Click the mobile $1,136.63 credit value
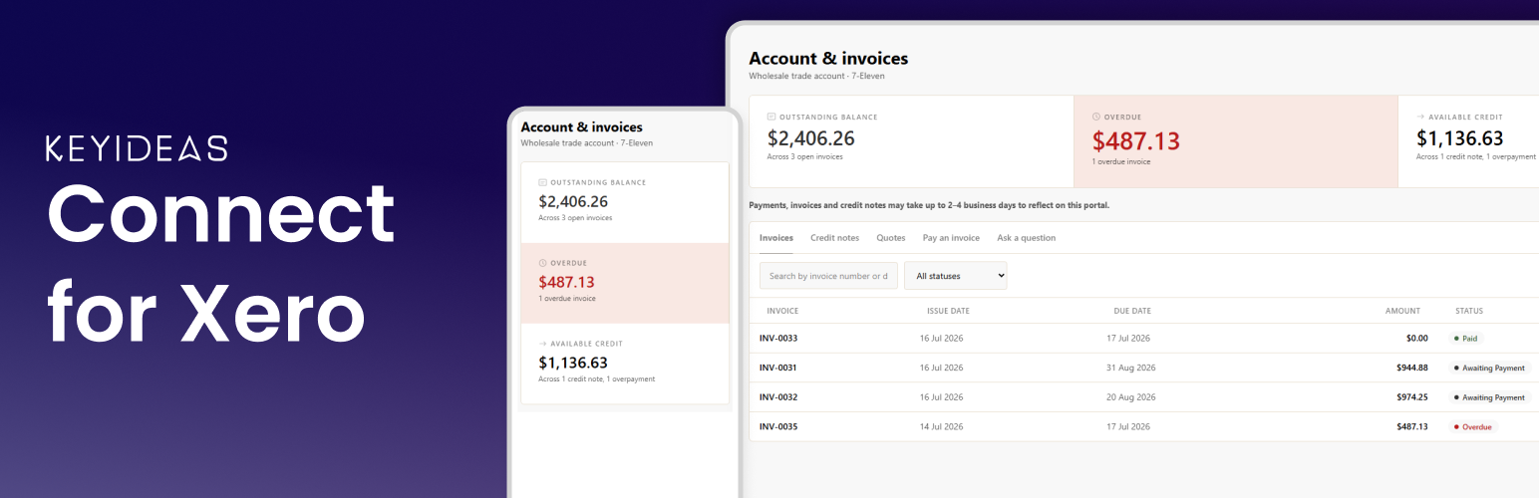This screenshot has height=498, width=1539. pos(573,363)
